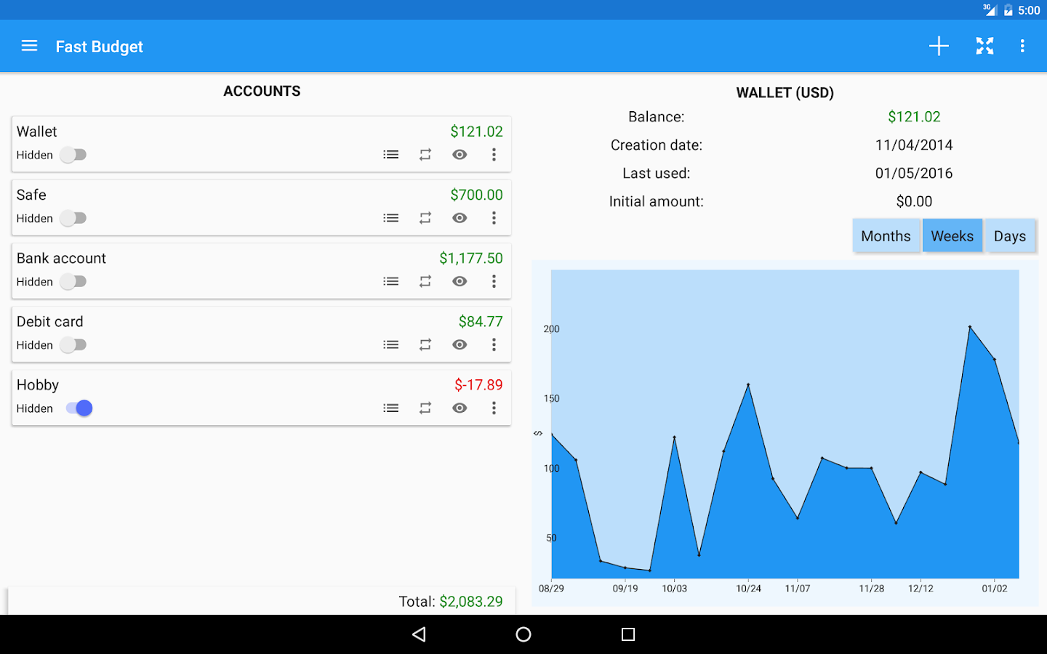View Wallet details with eye icon
Viewport: 1047px width, 654px height.
point(460,155)
